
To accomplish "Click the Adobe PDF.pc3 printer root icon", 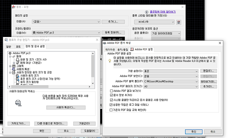I will point(10,53).
